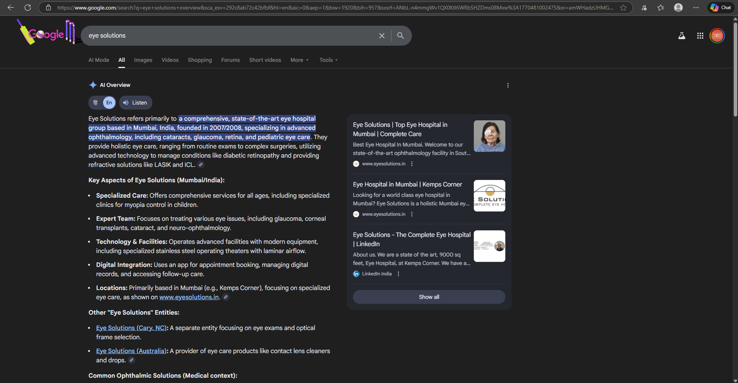This screenshot has width=738, height=383.
Task: Switch AI Overview language to En
Action: pyautogui.click(x=109, y=102)
